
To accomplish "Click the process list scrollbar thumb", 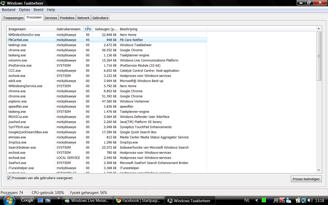I will click(x=319, y=56).
